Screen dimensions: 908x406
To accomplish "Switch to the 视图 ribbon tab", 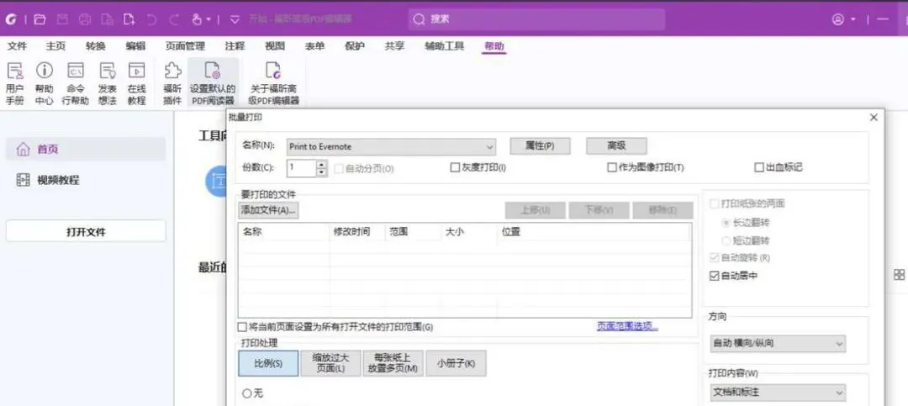I will coord(275,46).
